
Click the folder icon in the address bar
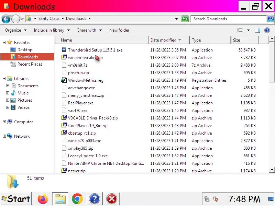click(x=29, y=19)
